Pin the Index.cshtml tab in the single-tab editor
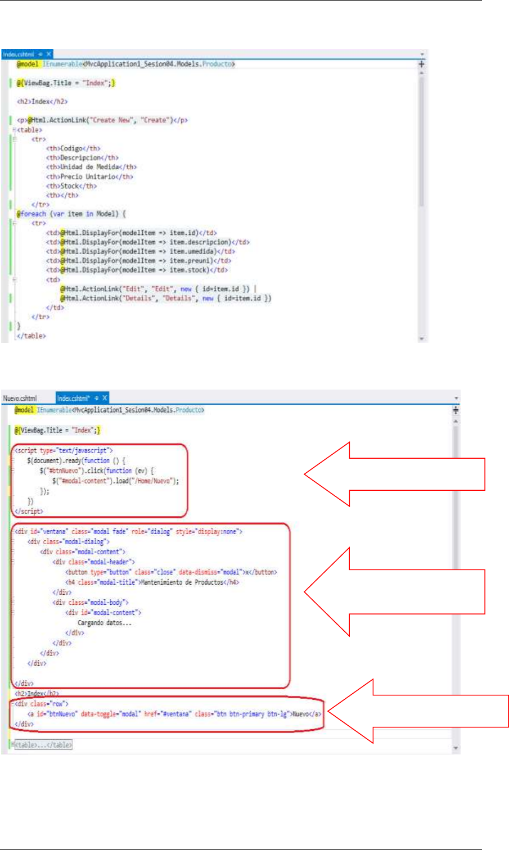Viewport: 509px width, 850px height. pyautogui.click(x=41, y=54)
